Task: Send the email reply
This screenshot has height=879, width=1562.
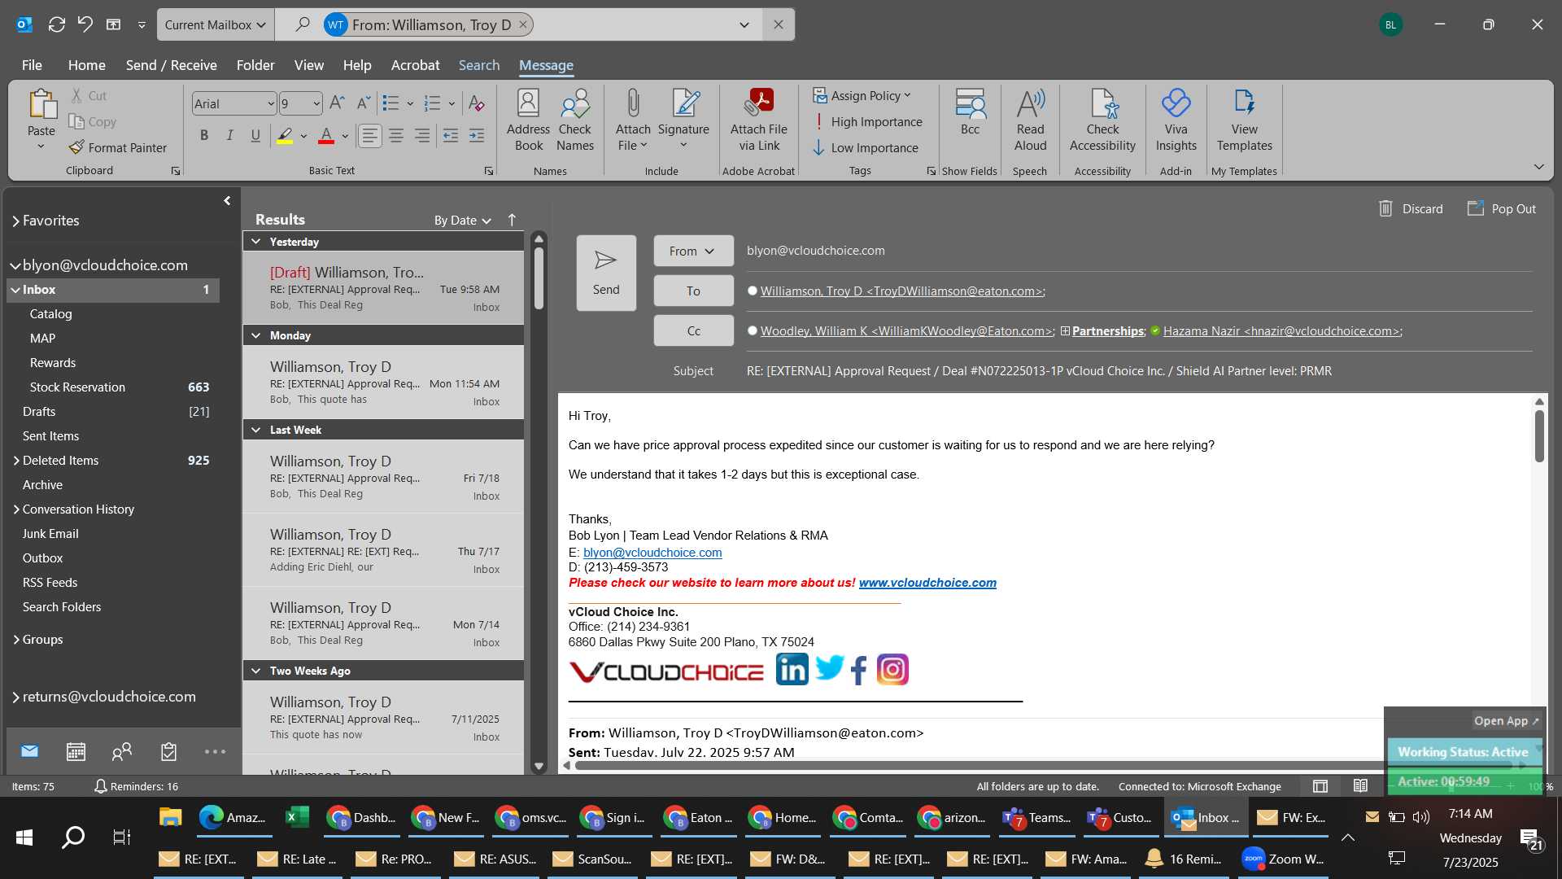Action: tap(606, 273)
